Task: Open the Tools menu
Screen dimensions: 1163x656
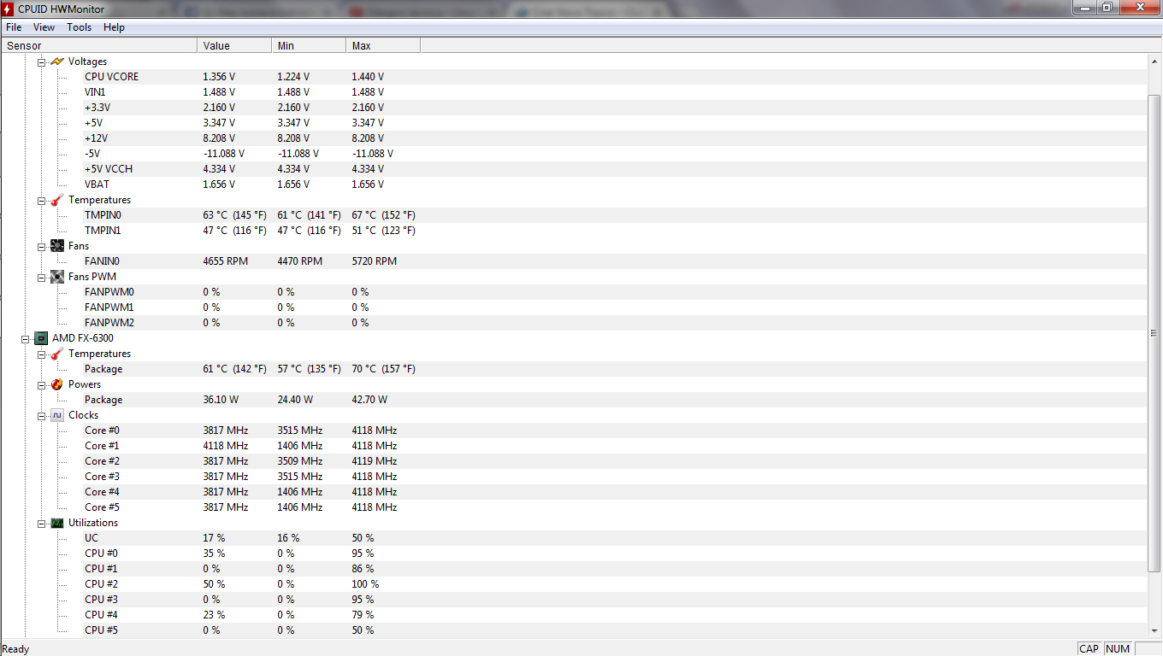Action: point(79,27)
